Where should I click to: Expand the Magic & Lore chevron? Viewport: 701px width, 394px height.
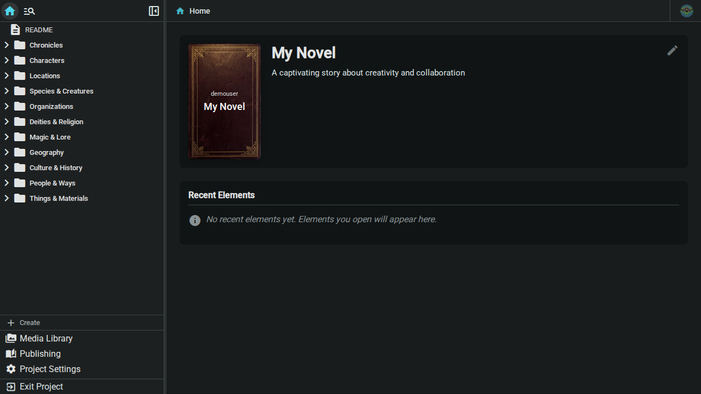(7, 137)
